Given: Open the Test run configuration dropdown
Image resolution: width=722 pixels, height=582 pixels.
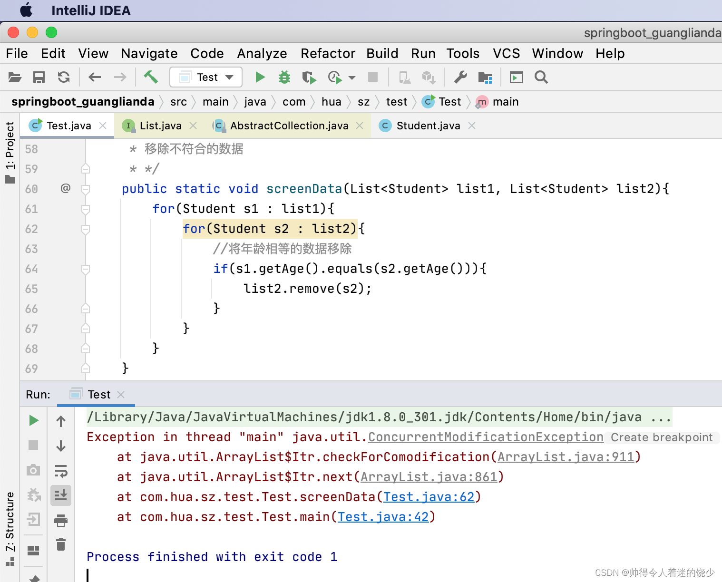Looking at the screenshot, I should (x=206, y=77).
